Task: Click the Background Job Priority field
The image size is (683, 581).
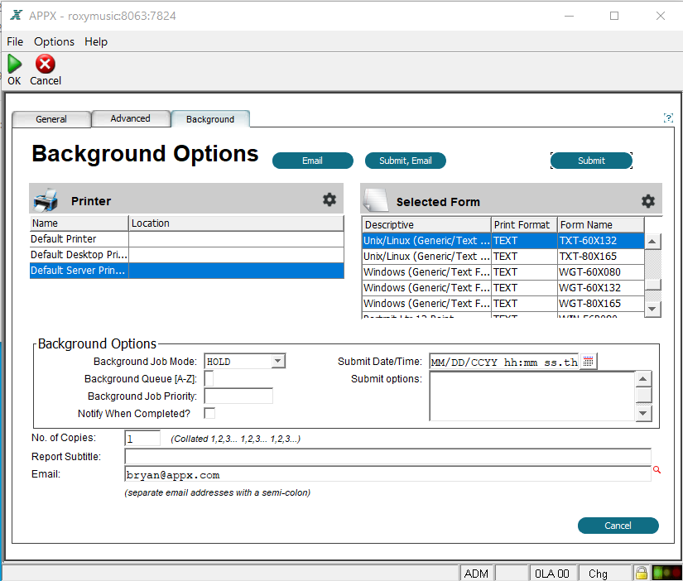Action: (238, 396)
